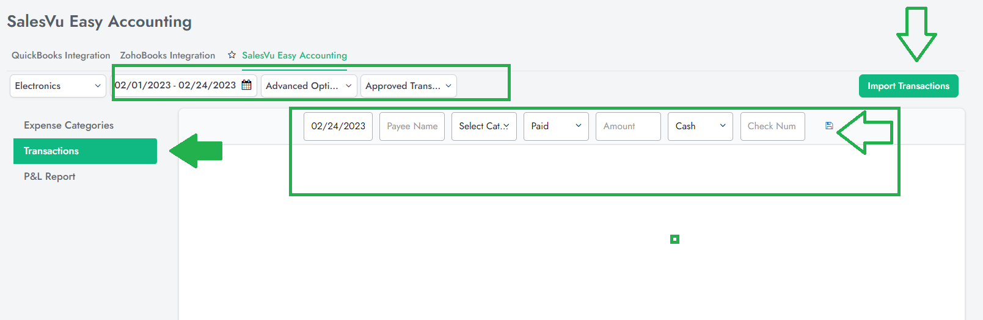Screen dimensions: 983x320
Task: Click the save transaction floppy disk icon
Action: coord(829,126)
